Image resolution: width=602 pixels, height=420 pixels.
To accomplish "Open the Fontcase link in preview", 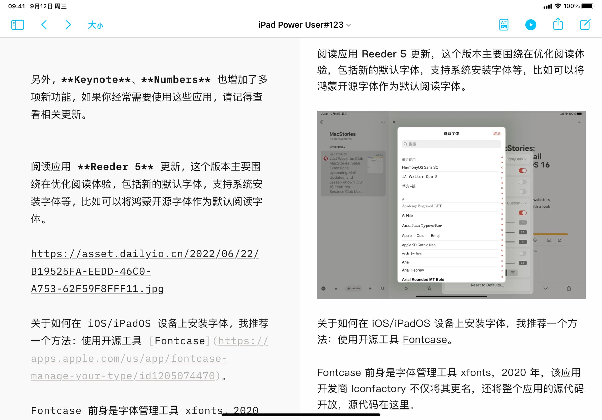I will click(425, 340).
